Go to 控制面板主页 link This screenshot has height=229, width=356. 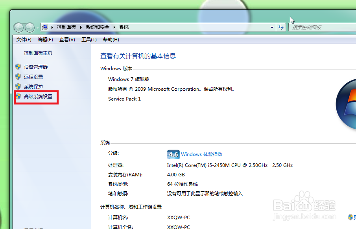click(x=38, y=53)
